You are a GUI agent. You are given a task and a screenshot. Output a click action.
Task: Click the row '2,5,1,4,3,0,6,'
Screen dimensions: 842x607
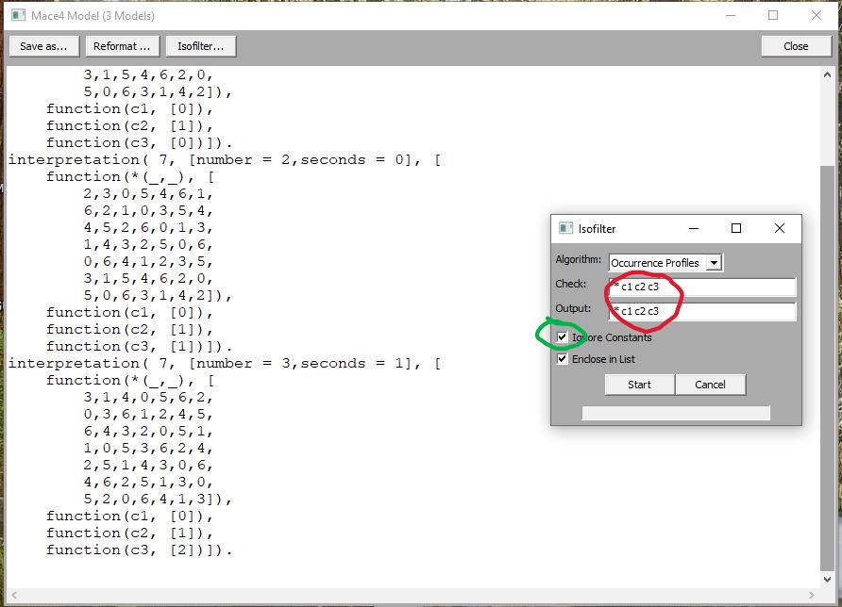(148, 466)
